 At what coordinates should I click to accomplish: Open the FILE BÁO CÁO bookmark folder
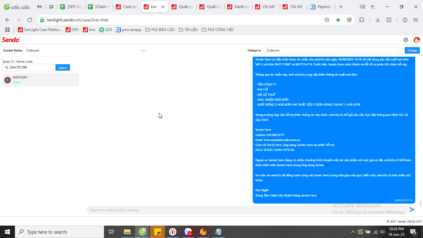tap(160, 30)
